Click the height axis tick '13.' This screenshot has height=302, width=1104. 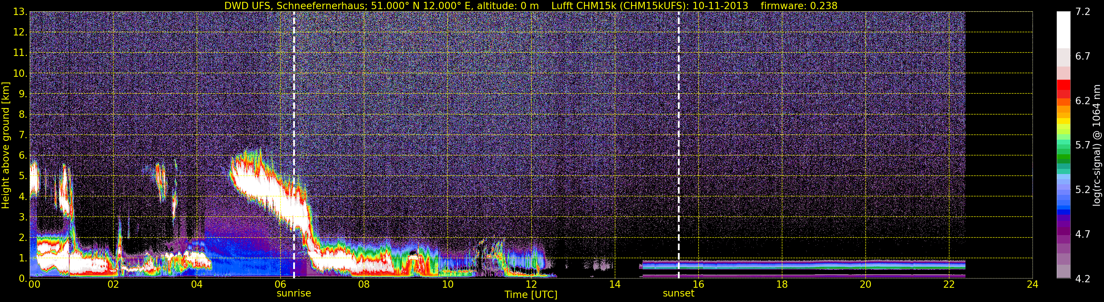click(20, 12)
